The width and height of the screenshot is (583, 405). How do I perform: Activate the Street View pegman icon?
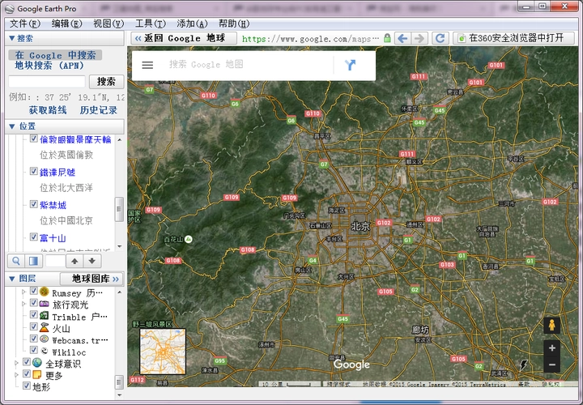(551, 325)
